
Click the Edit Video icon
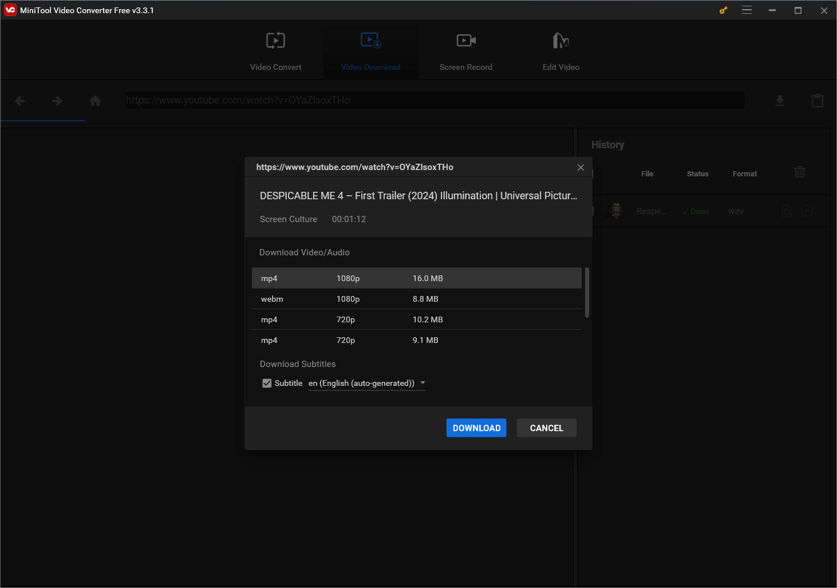(x=561, y=41)
